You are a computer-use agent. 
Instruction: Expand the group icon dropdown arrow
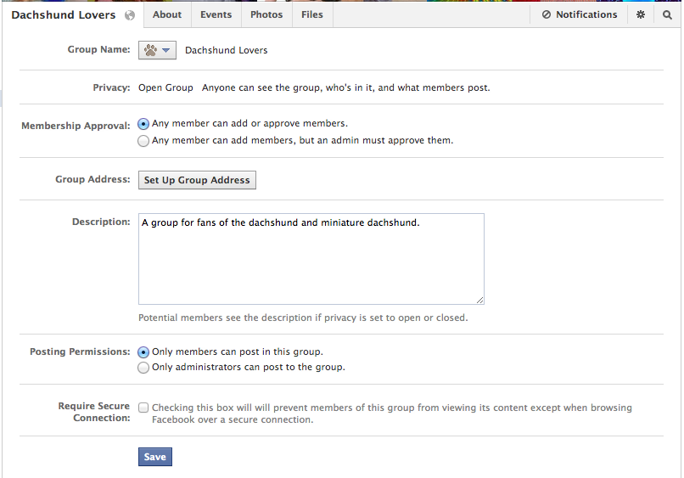(165, 50)
